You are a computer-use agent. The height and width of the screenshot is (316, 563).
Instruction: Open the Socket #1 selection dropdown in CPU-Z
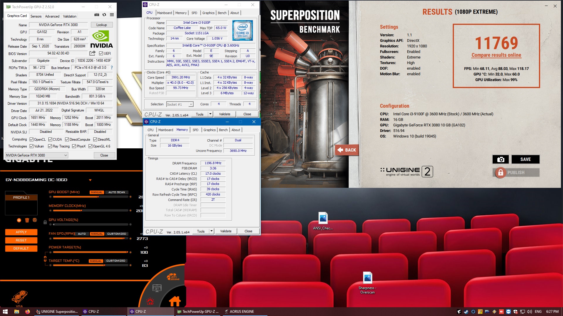180,104
